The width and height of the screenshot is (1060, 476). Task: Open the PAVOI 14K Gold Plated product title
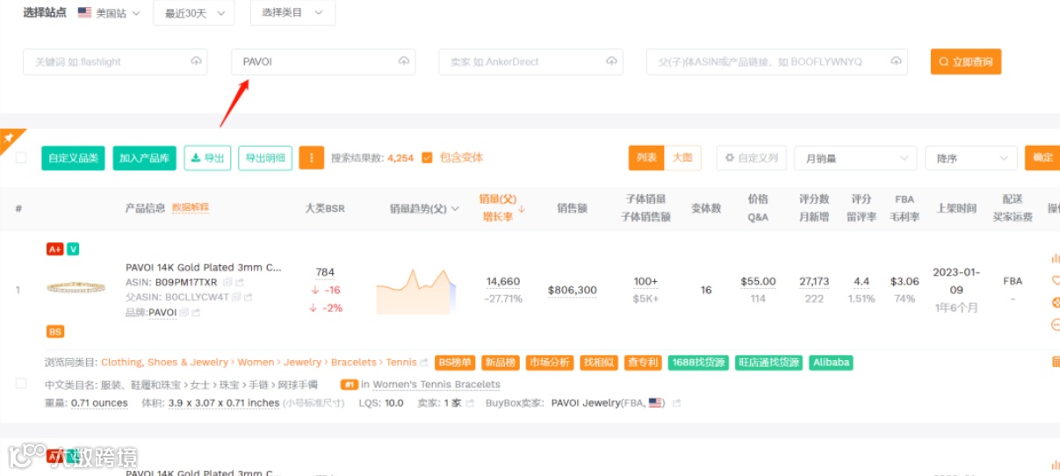tap(204, 268)
